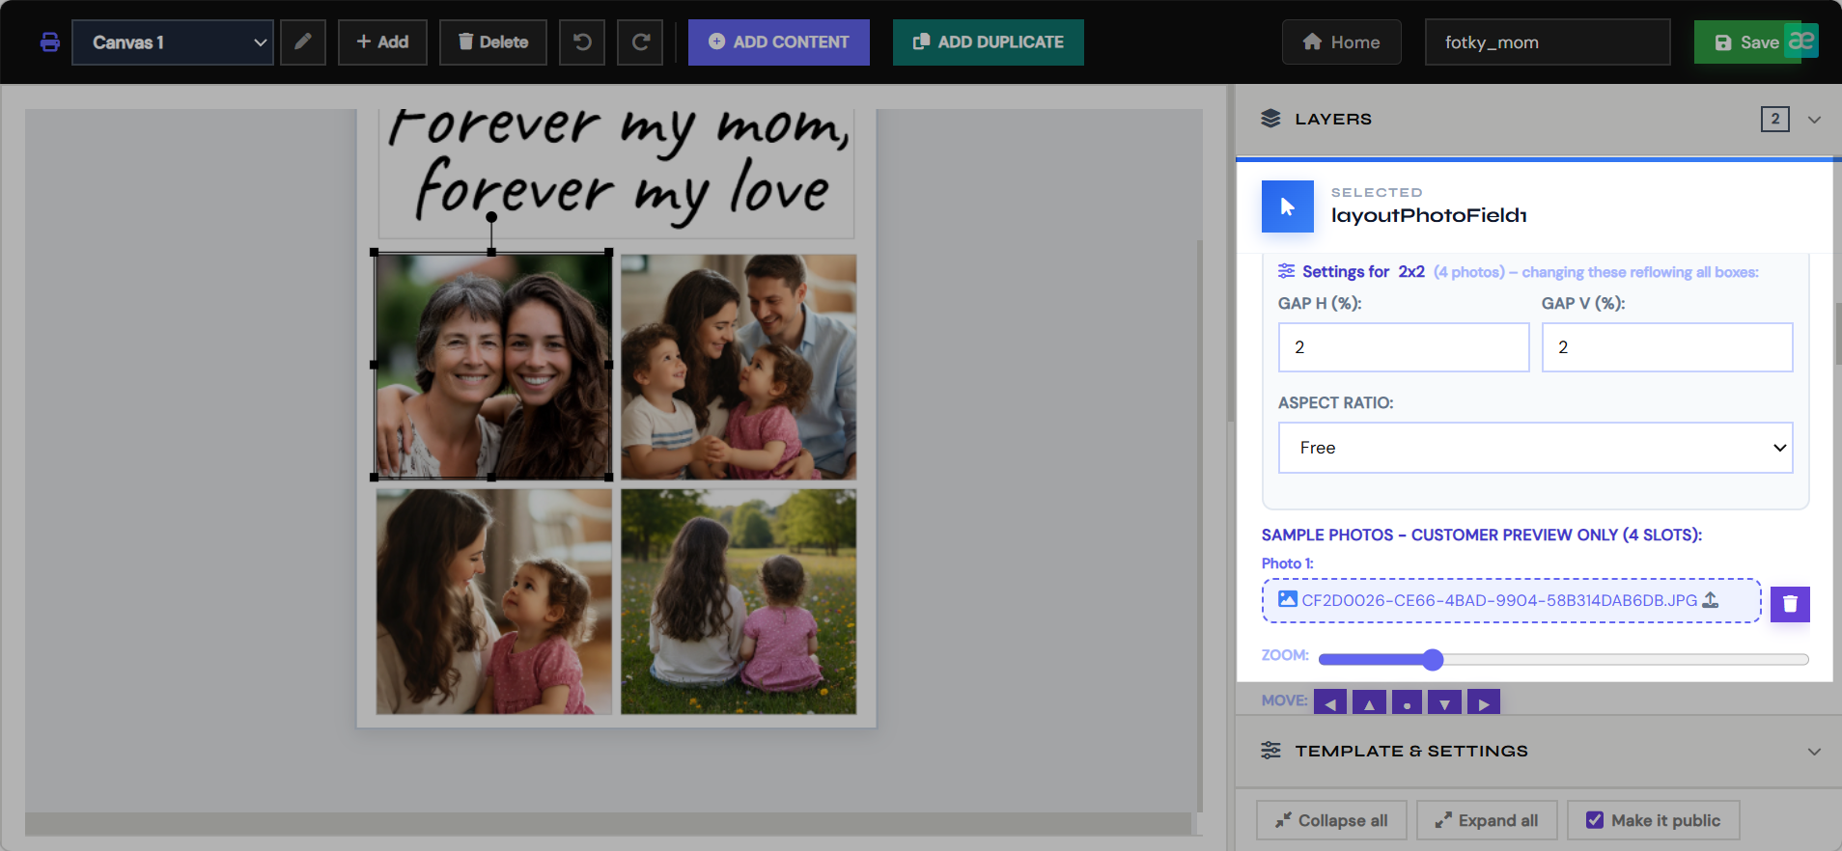Delete Photo 1 with the trash icon
Screen dimensions: 1842x851
pyautogui.click(x=1790, y=604)
